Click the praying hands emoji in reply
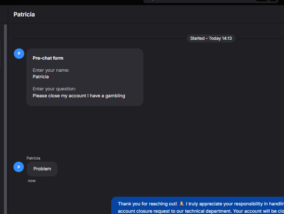Viewport: 284px width, 214px height. click(181, 204)
